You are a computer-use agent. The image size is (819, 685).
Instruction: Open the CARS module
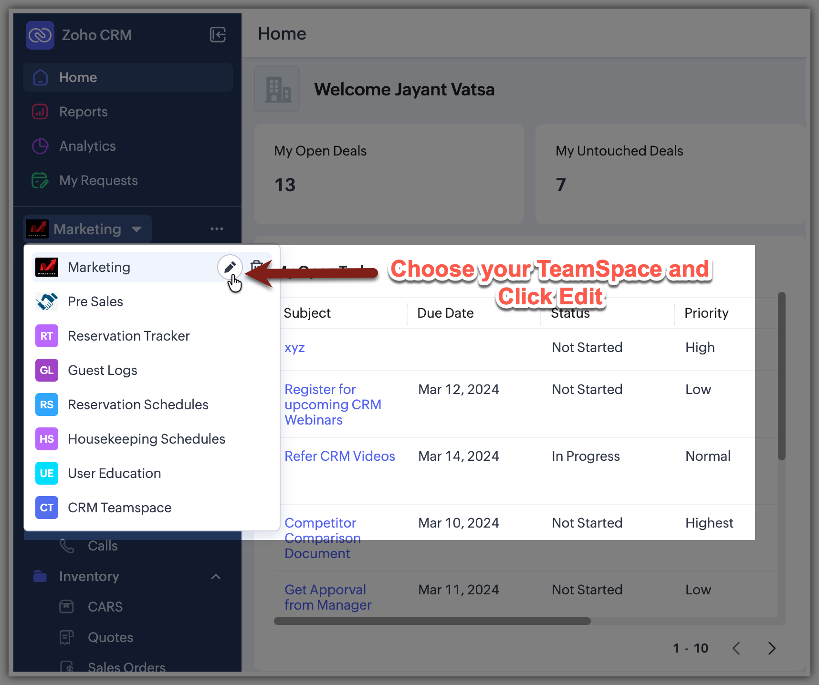coord(105,607)
